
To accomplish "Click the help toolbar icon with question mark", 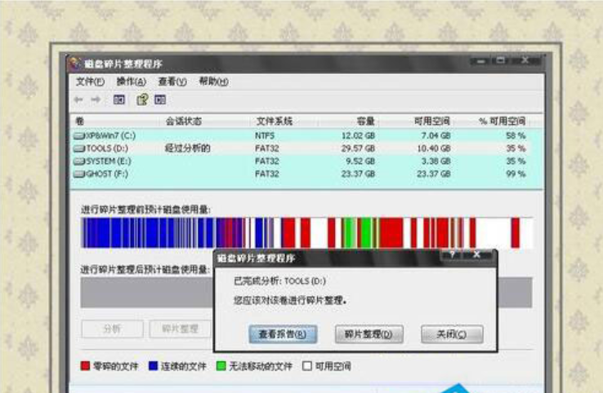I will (x=141, y=99).
